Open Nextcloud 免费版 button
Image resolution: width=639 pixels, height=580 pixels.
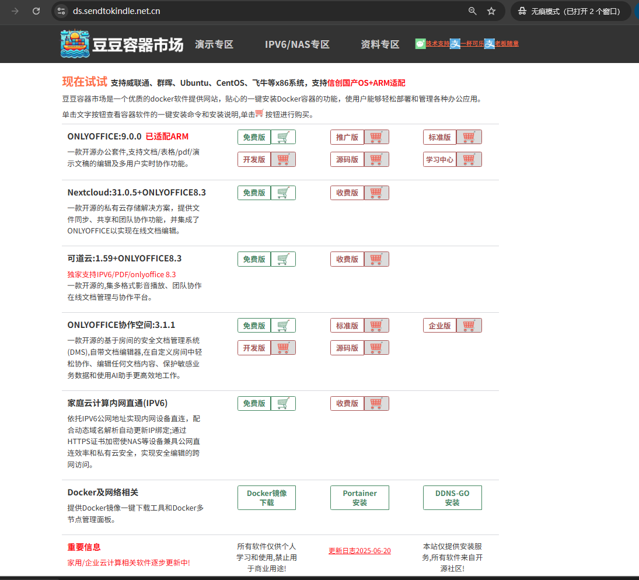pyautogui.click(x=254, y=193)
